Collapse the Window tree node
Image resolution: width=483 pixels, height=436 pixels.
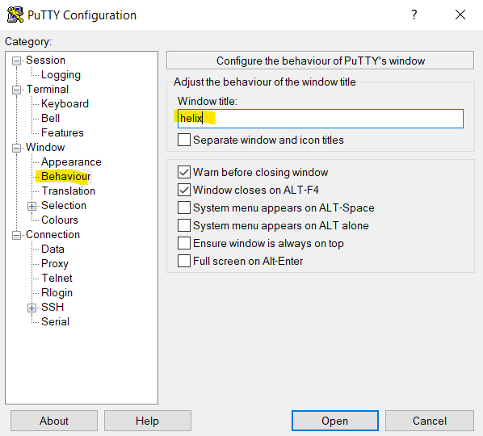point(16,148)
